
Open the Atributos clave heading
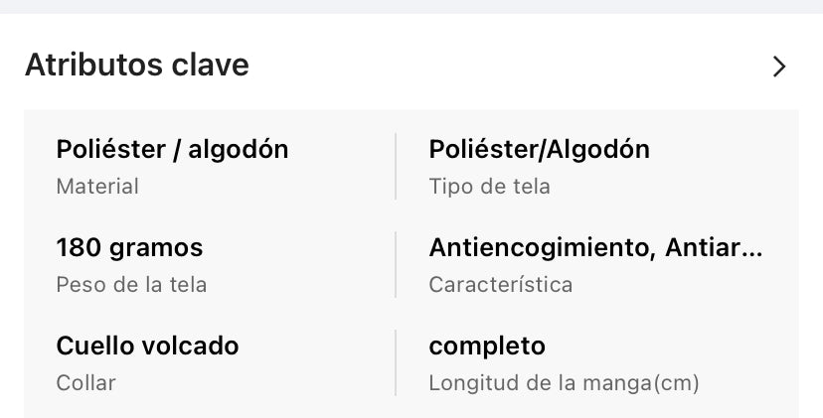[136, 66]
